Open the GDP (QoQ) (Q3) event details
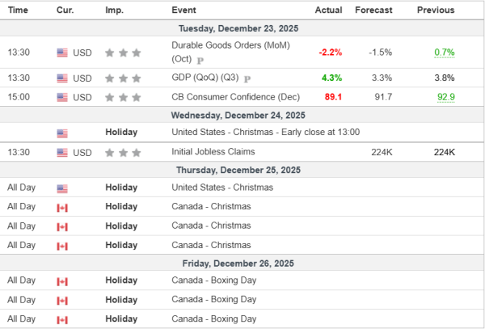The image size is (485, 329). [206, 78]
